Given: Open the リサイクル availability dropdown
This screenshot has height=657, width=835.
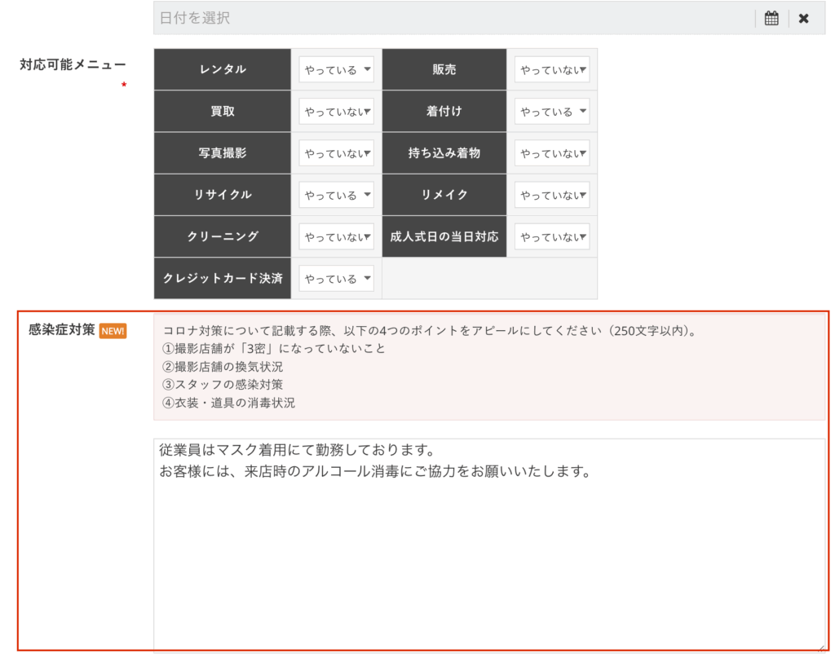Looking at the screenshot, I should pos(336,195).
